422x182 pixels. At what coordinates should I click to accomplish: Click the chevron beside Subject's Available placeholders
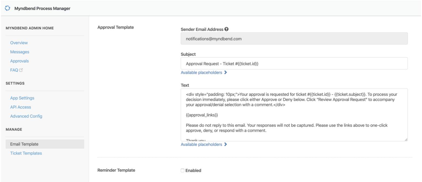pos(226,72)
